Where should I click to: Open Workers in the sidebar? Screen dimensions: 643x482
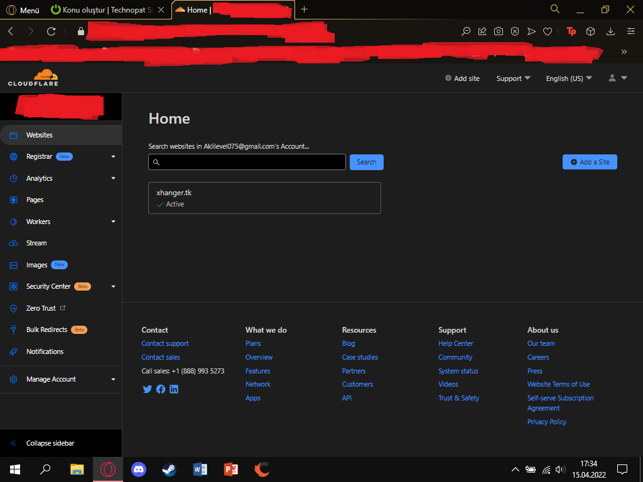[x=38, y=222]
